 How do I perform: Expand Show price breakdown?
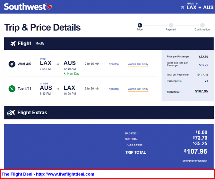click(x=195, y=161)
